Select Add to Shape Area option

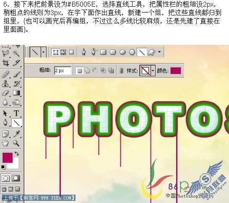pyautogui.click(x=87, y=70)
